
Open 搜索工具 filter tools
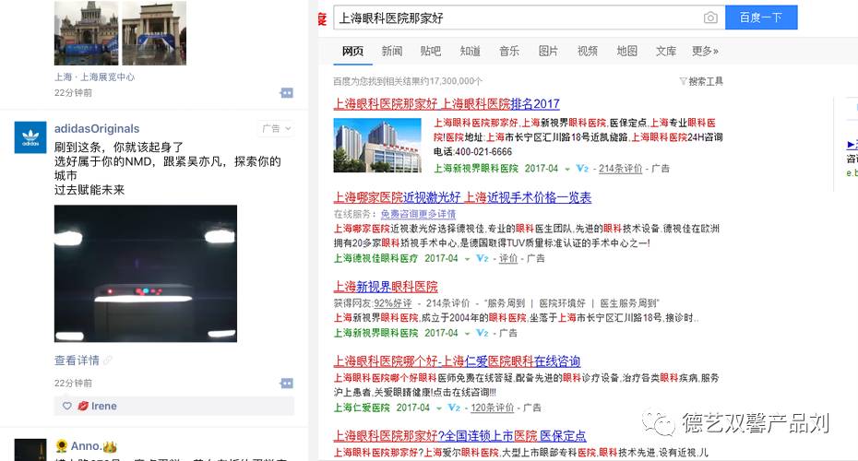pyautogui.click(x=701, y=81)
